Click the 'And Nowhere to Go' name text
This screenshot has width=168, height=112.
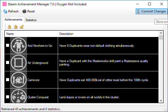coord(40,46)
